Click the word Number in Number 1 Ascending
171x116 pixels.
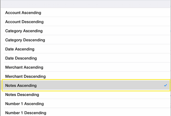[13, 104]
